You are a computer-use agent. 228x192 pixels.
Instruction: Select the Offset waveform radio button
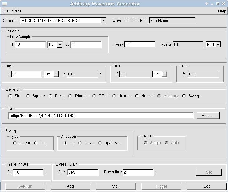tap(94, 96)
